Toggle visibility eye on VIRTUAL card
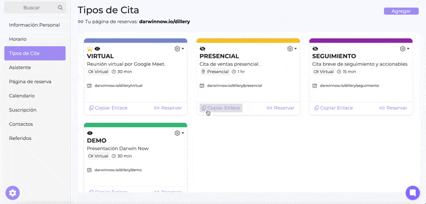426x204 pixels. (97, 49)
